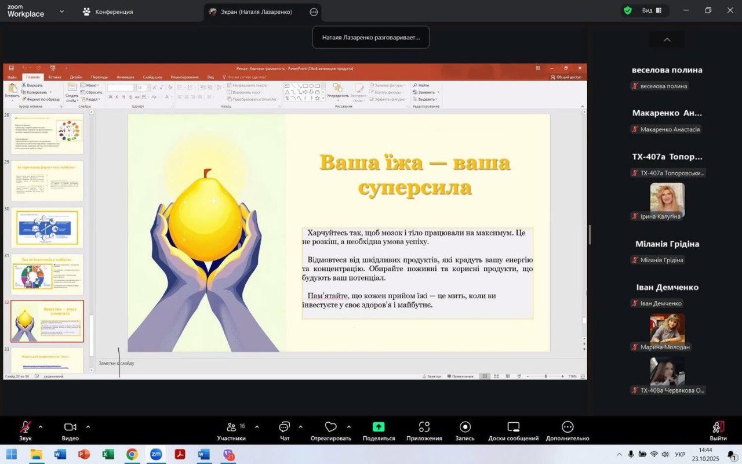Viewport: 742px width, 464px height.
Task: Open the Apps panel
Action: pos(424,431)
